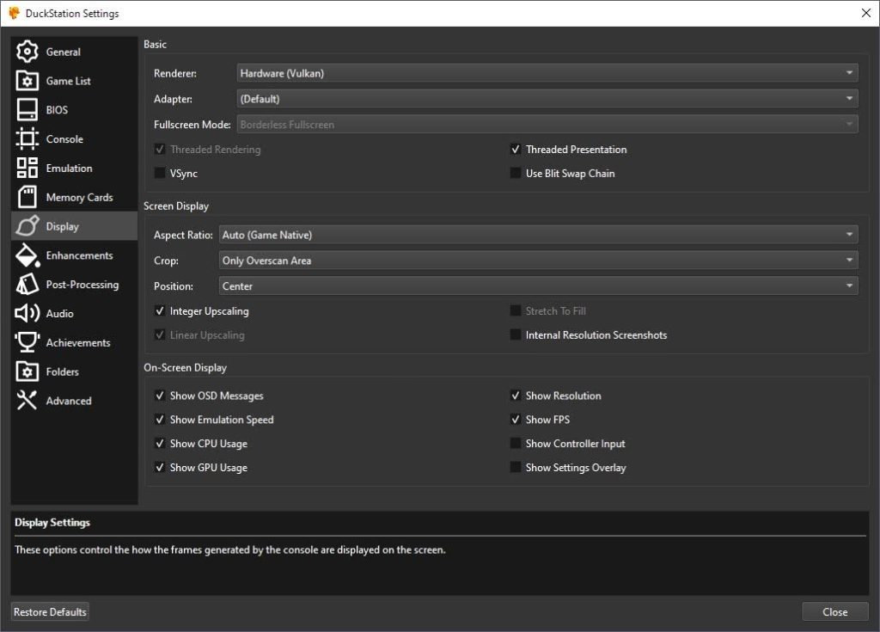Open the Aspect Ratio dropdown

pyautogui.click(x=538, y=235)
